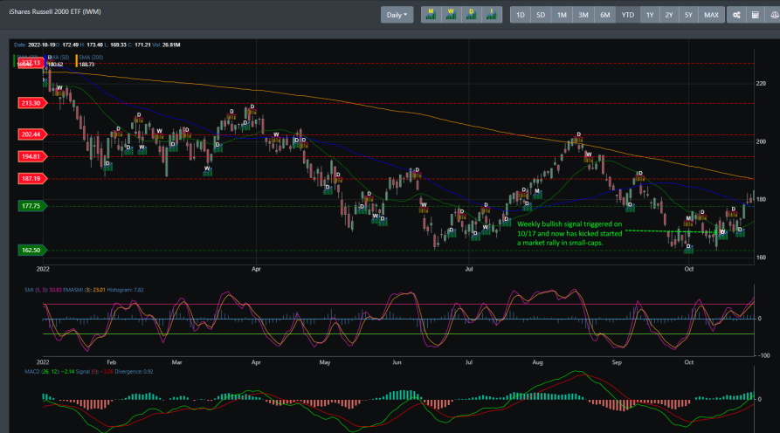780x433 pixels.
Task: Click the Jul label on price axis
Action: click(468, 269)
